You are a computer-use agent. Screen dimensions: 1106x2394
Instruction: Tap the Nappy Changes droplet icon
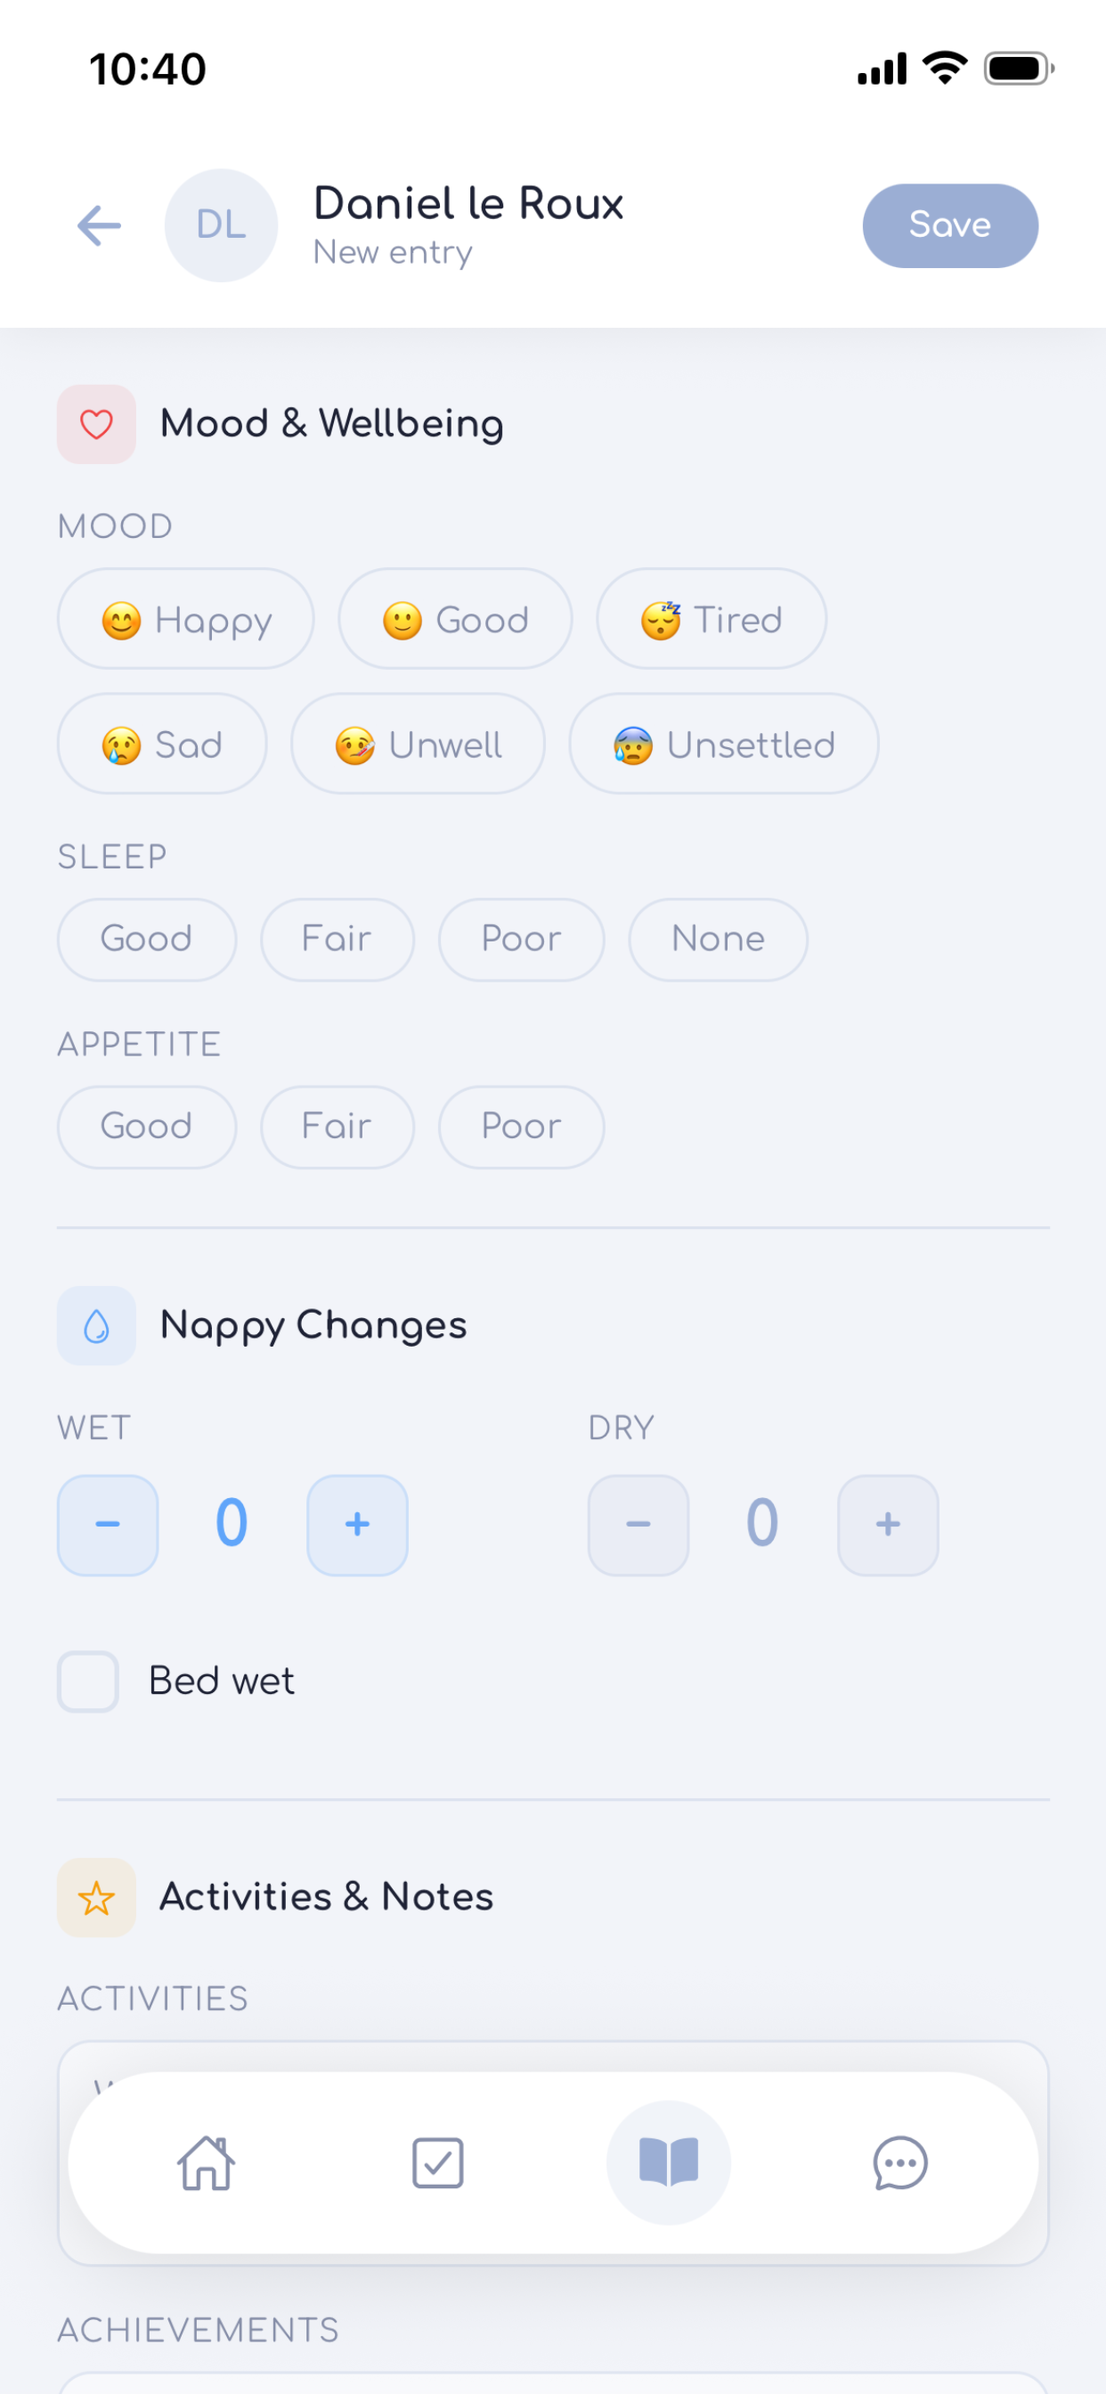pos(97,1325)
